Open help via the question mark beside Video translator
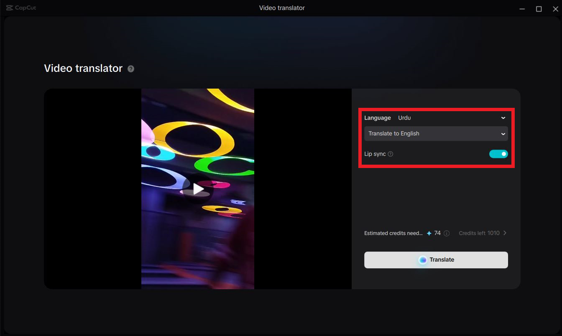562x336 pixels. (130, 69)
